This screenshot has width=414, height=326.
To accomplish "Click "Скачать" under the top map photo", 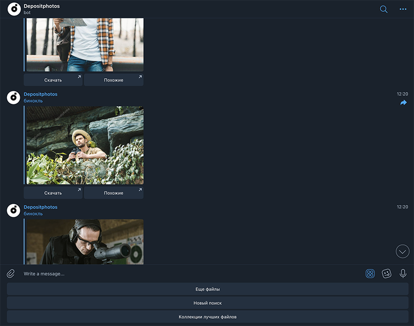I will [x=53, y=80].
